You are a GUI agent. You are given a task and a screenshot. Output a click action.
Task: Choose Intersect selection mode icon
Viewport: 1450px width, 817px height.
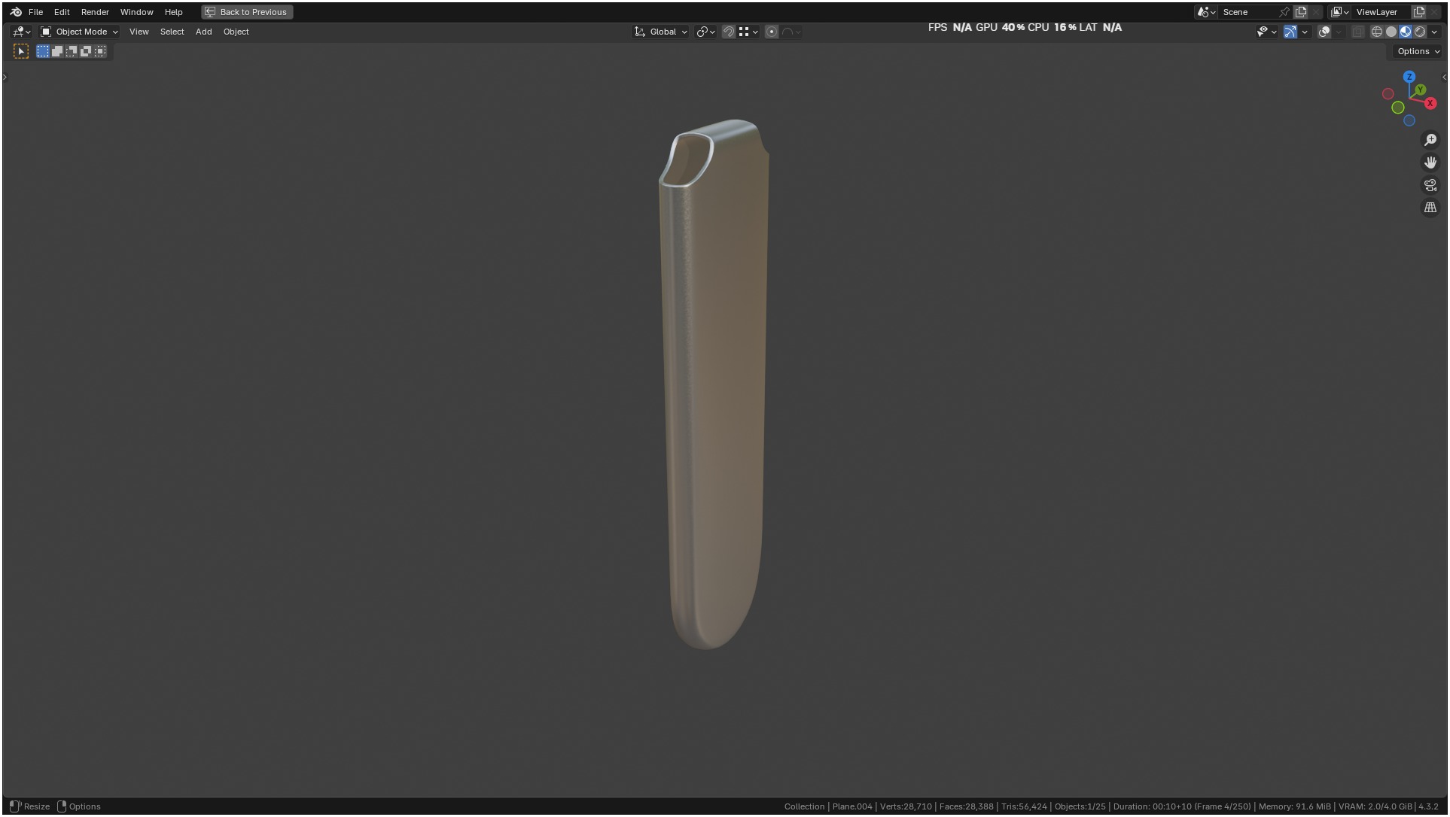(100, 51)
